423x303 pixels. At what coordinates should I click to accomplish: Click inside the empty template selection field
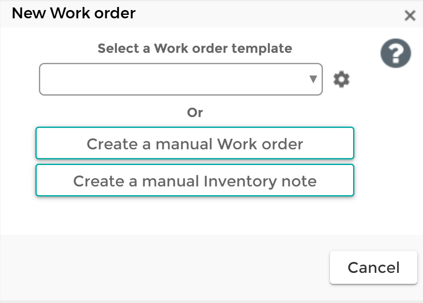click(175, 79)
